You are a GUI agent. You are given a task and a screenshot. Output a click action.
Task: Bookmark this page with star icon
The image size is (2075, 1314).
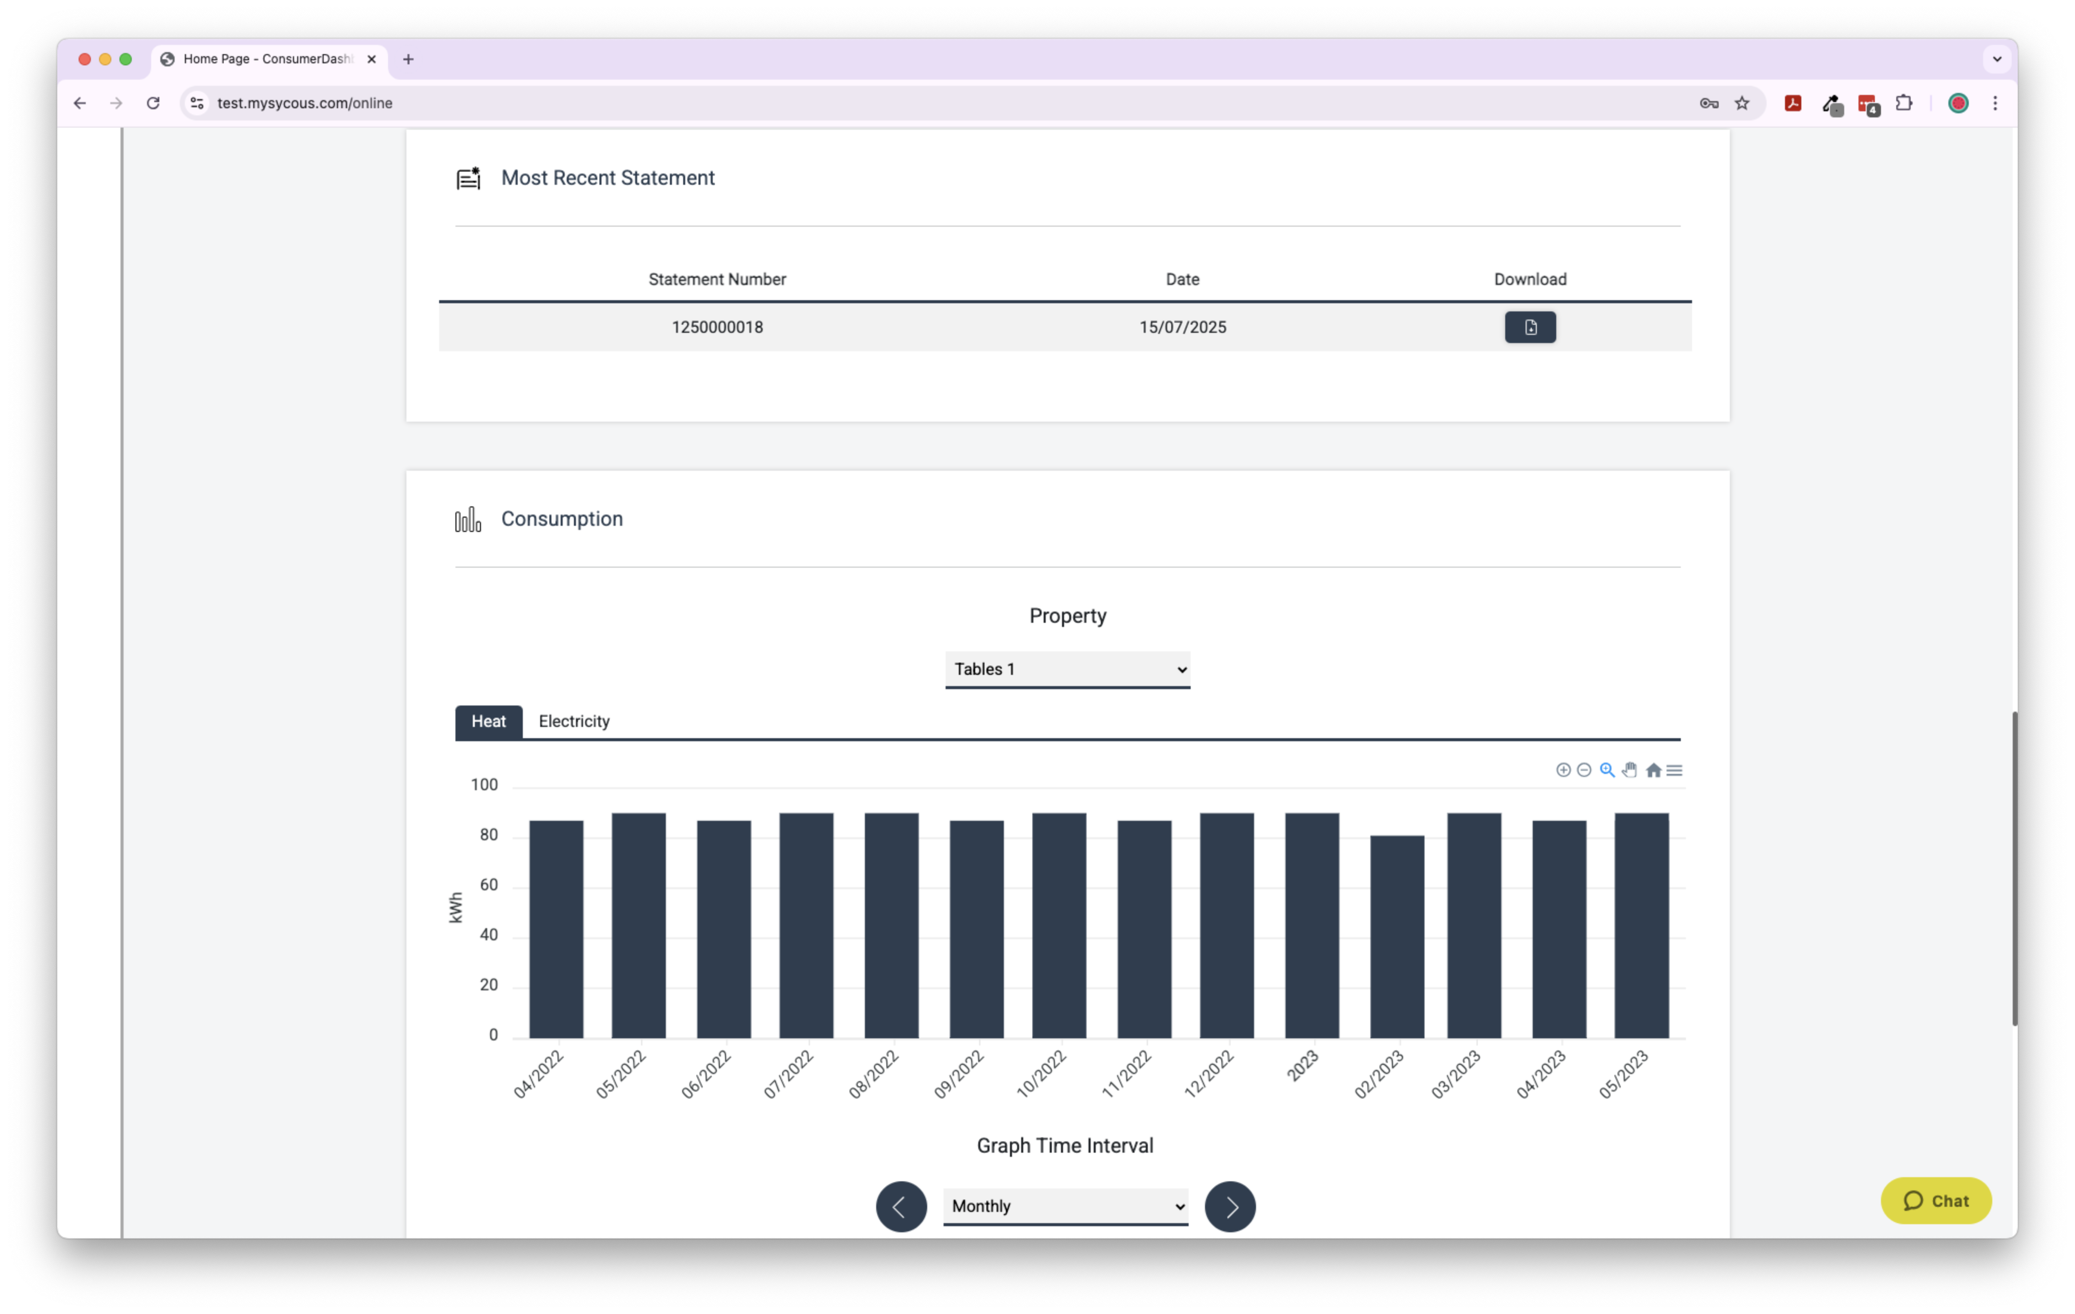click(1742, 104)
